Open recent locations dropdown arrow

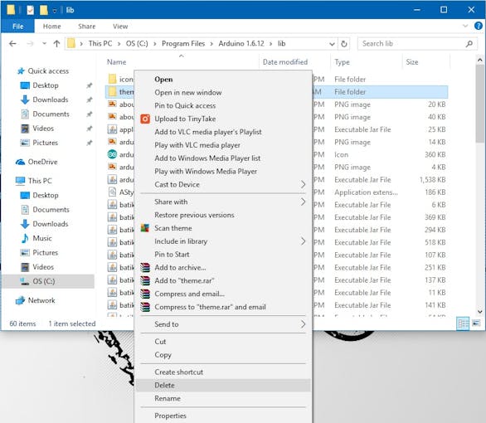(x=44, y=44)
